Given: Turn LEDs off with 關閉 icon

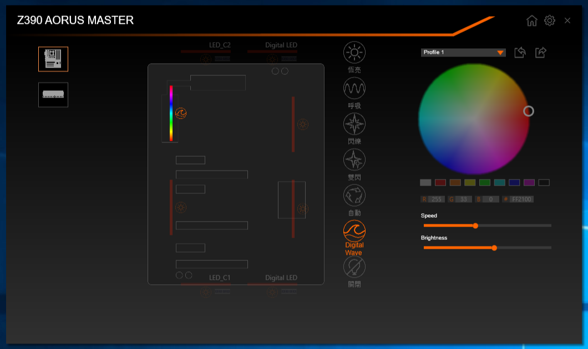Looking at the screenshot, I should pyautogui.click(x=354, y=267).
